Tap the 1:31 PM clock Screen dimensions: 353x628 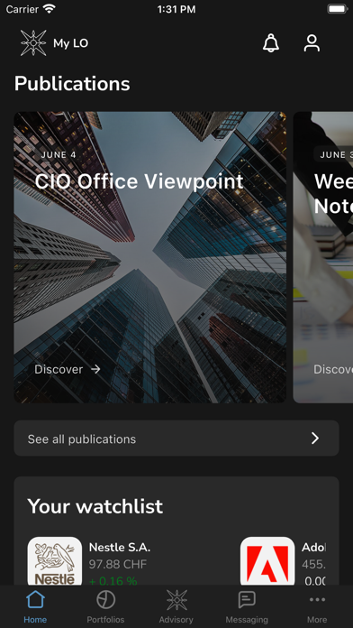176,9
